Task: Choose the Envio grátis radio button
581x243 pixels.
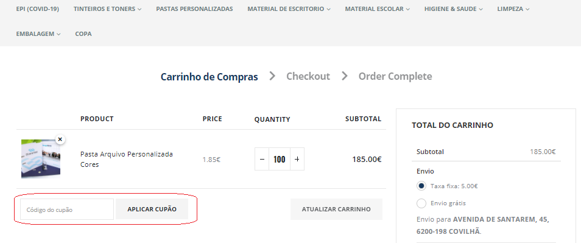Action: click(421, 203)
